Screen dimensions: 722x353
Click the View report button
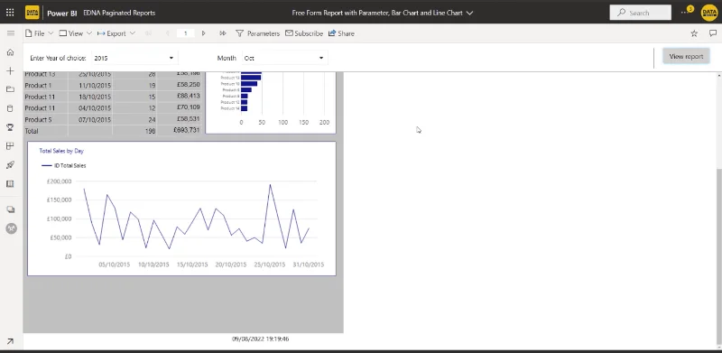(686, 56)
